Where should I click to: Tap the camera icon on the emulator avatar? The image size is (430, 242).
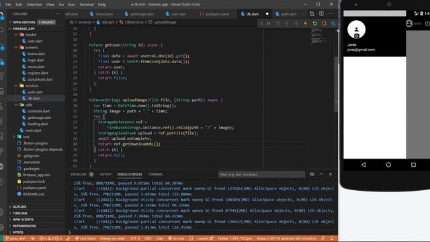pyautogui.click(x=356, y=36)
